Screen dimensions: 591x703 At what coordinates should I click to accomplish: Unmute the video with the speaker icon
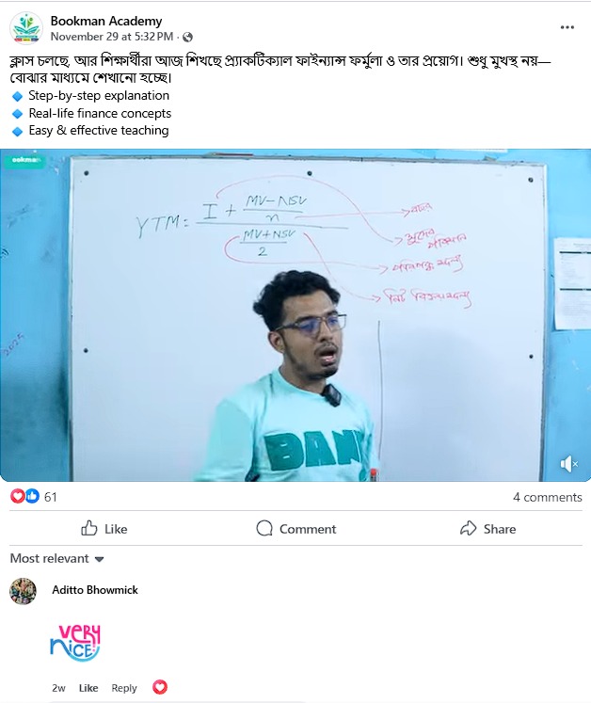[568, 464]
